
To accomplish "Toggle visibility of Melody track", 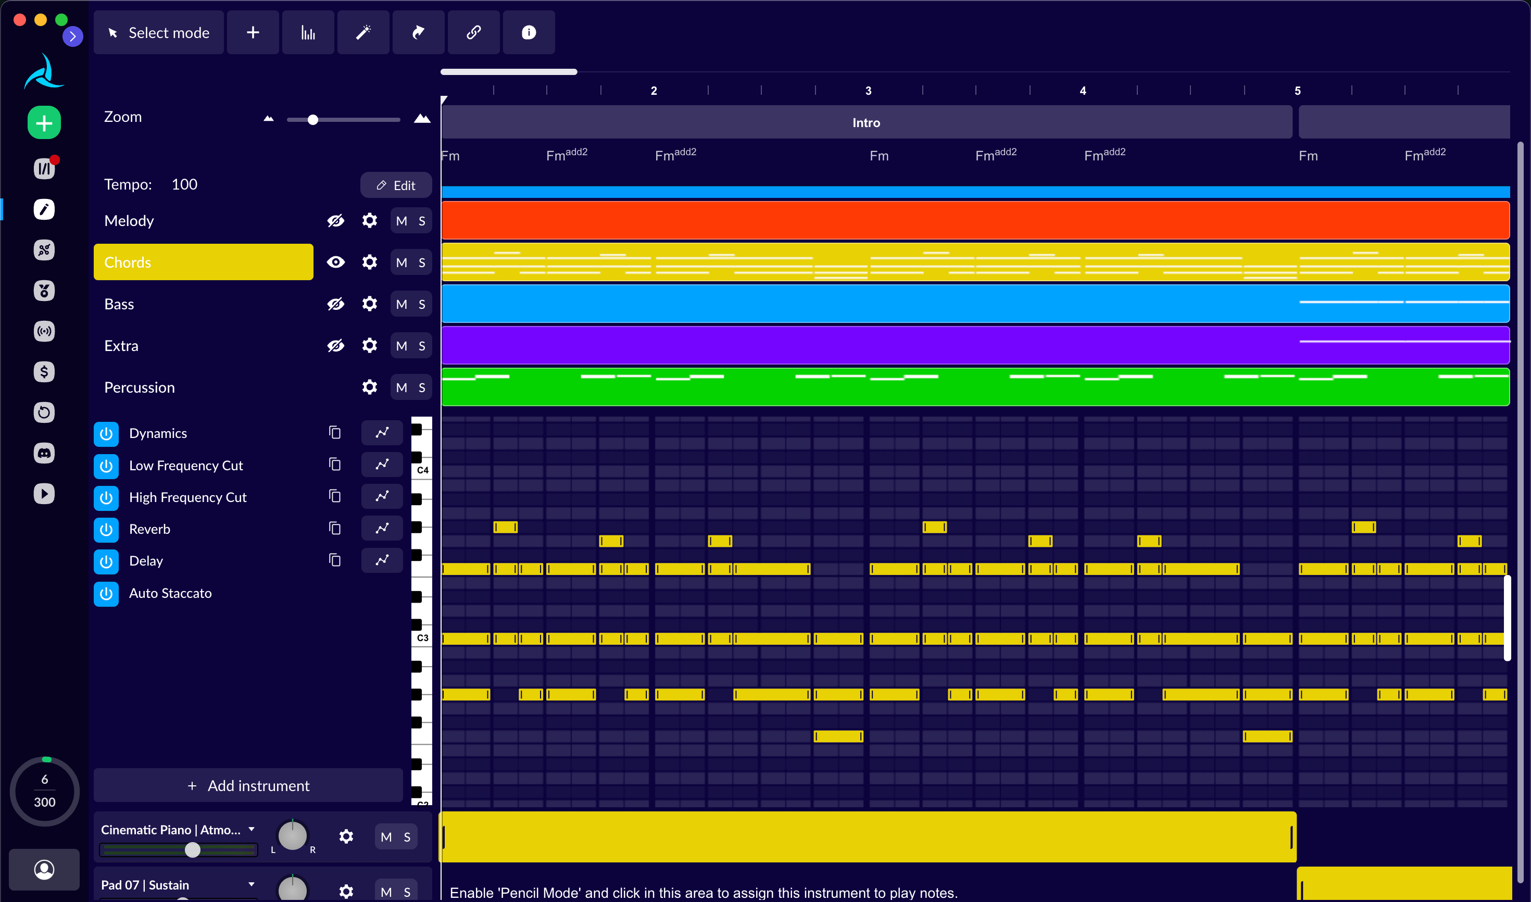I will (335, 220).
